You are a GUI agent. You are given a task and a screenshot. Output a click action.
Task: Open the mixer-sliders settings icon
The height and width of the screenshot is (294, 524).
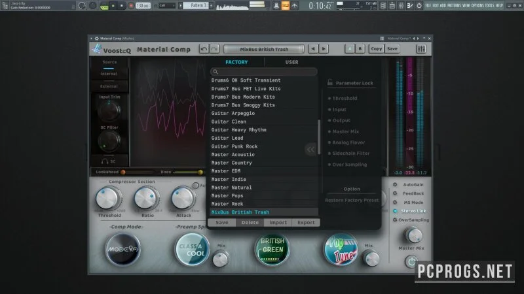(421, 49)
